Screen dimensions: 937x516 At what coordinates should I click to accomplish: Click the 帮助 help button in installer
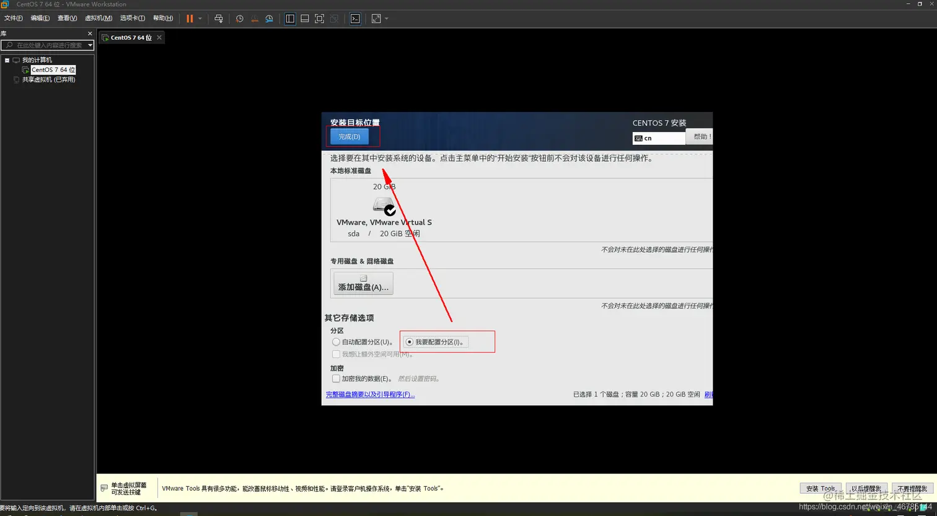(700, 136)
